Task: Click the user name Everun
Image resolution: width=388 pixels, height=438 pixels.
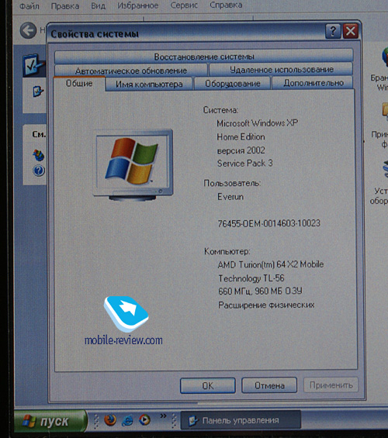Action: (x=230, y=197)
